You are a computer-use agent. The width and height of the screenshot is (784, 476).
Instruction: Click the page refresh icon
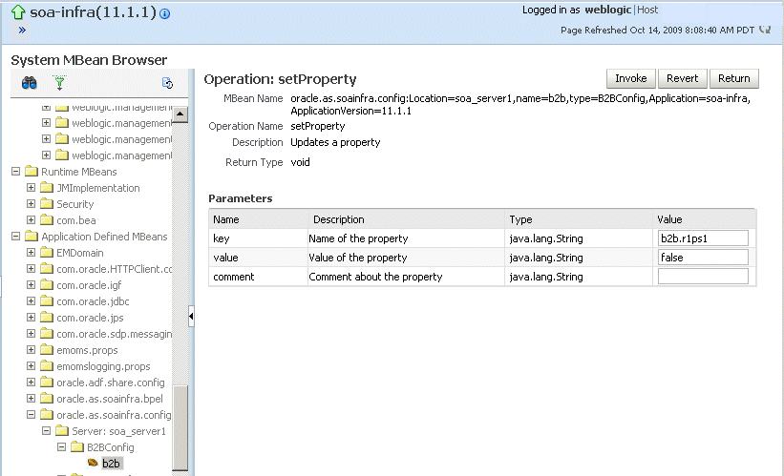pos(765,30)
